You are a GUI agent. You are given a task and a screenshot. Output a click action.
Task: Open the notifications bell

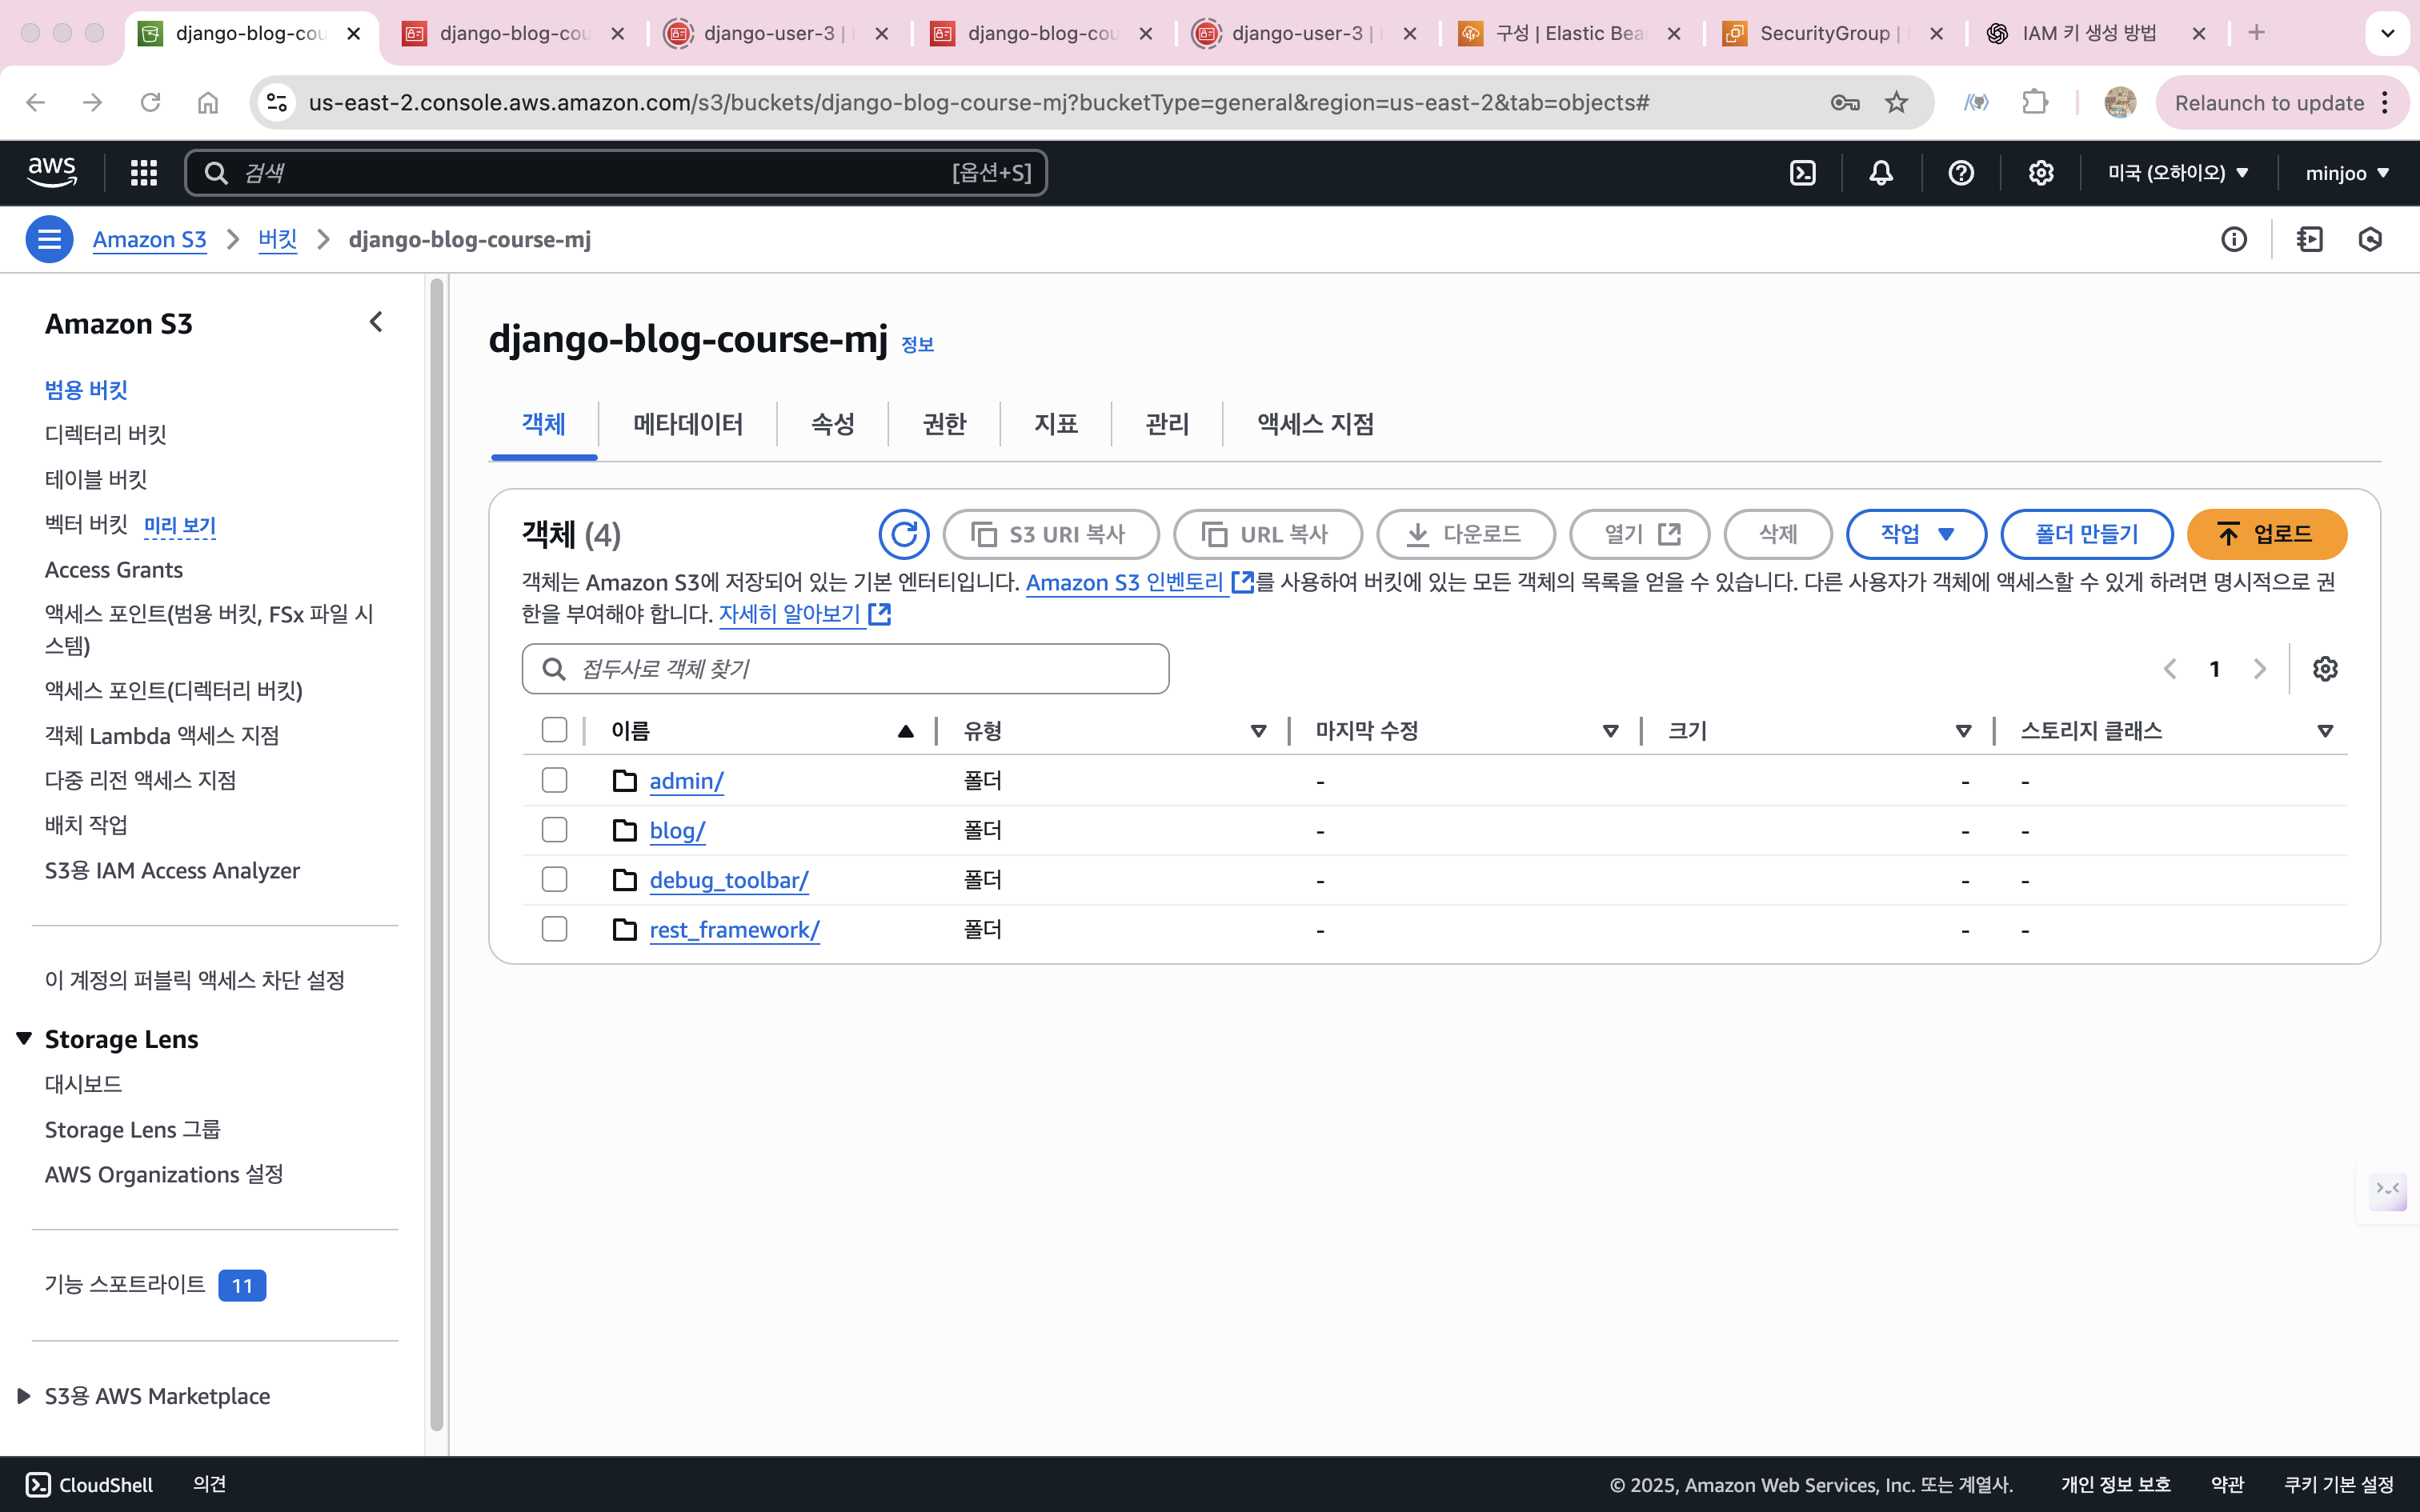[1881, 173]
